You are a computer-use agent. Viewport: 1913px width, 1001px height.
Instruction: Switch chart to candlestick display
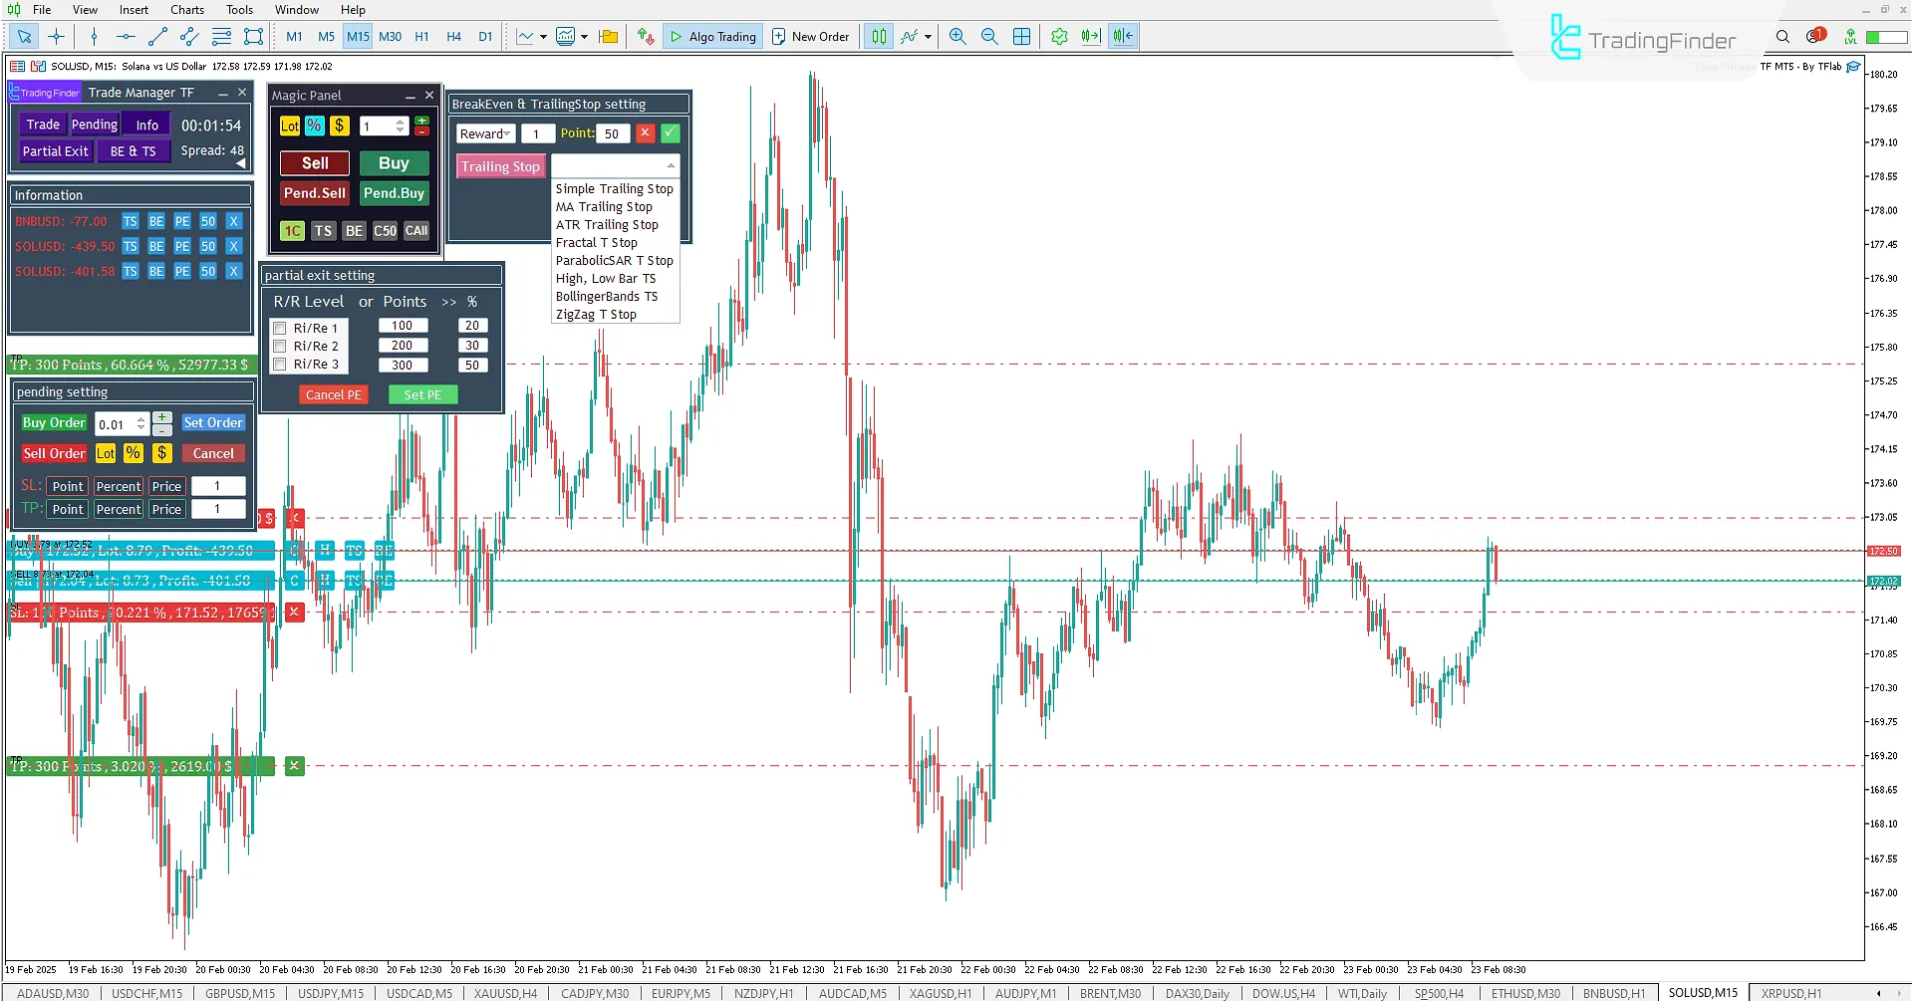(878, 36)
